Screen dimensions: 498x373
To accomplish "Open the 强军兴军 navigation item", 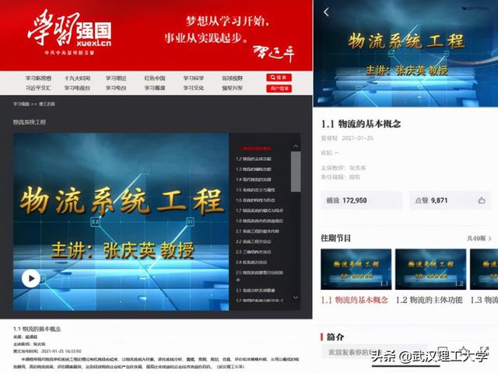I will (x=232, y=88).
